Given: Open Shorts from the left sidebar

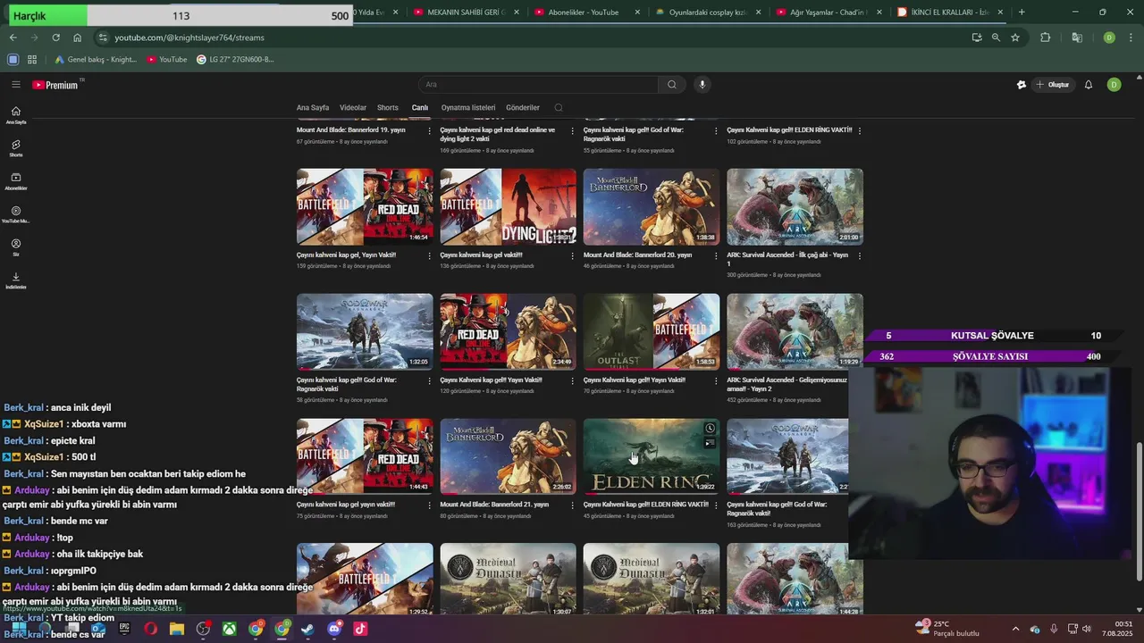Looking at the screenshot, I should [15, 148].
